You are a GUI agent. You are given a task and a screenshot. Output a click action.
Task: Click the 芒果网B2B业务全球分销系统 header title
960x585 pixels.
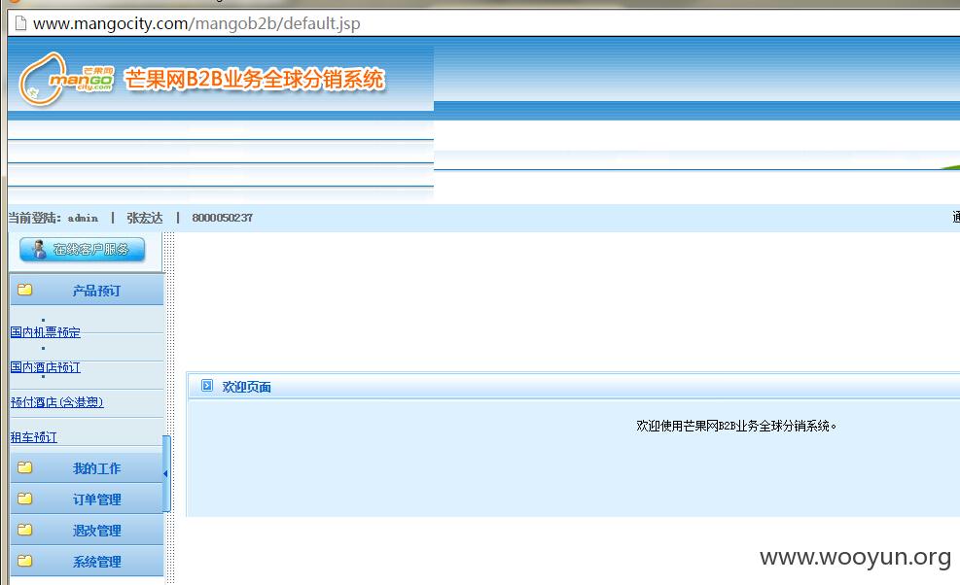(254, 79)
